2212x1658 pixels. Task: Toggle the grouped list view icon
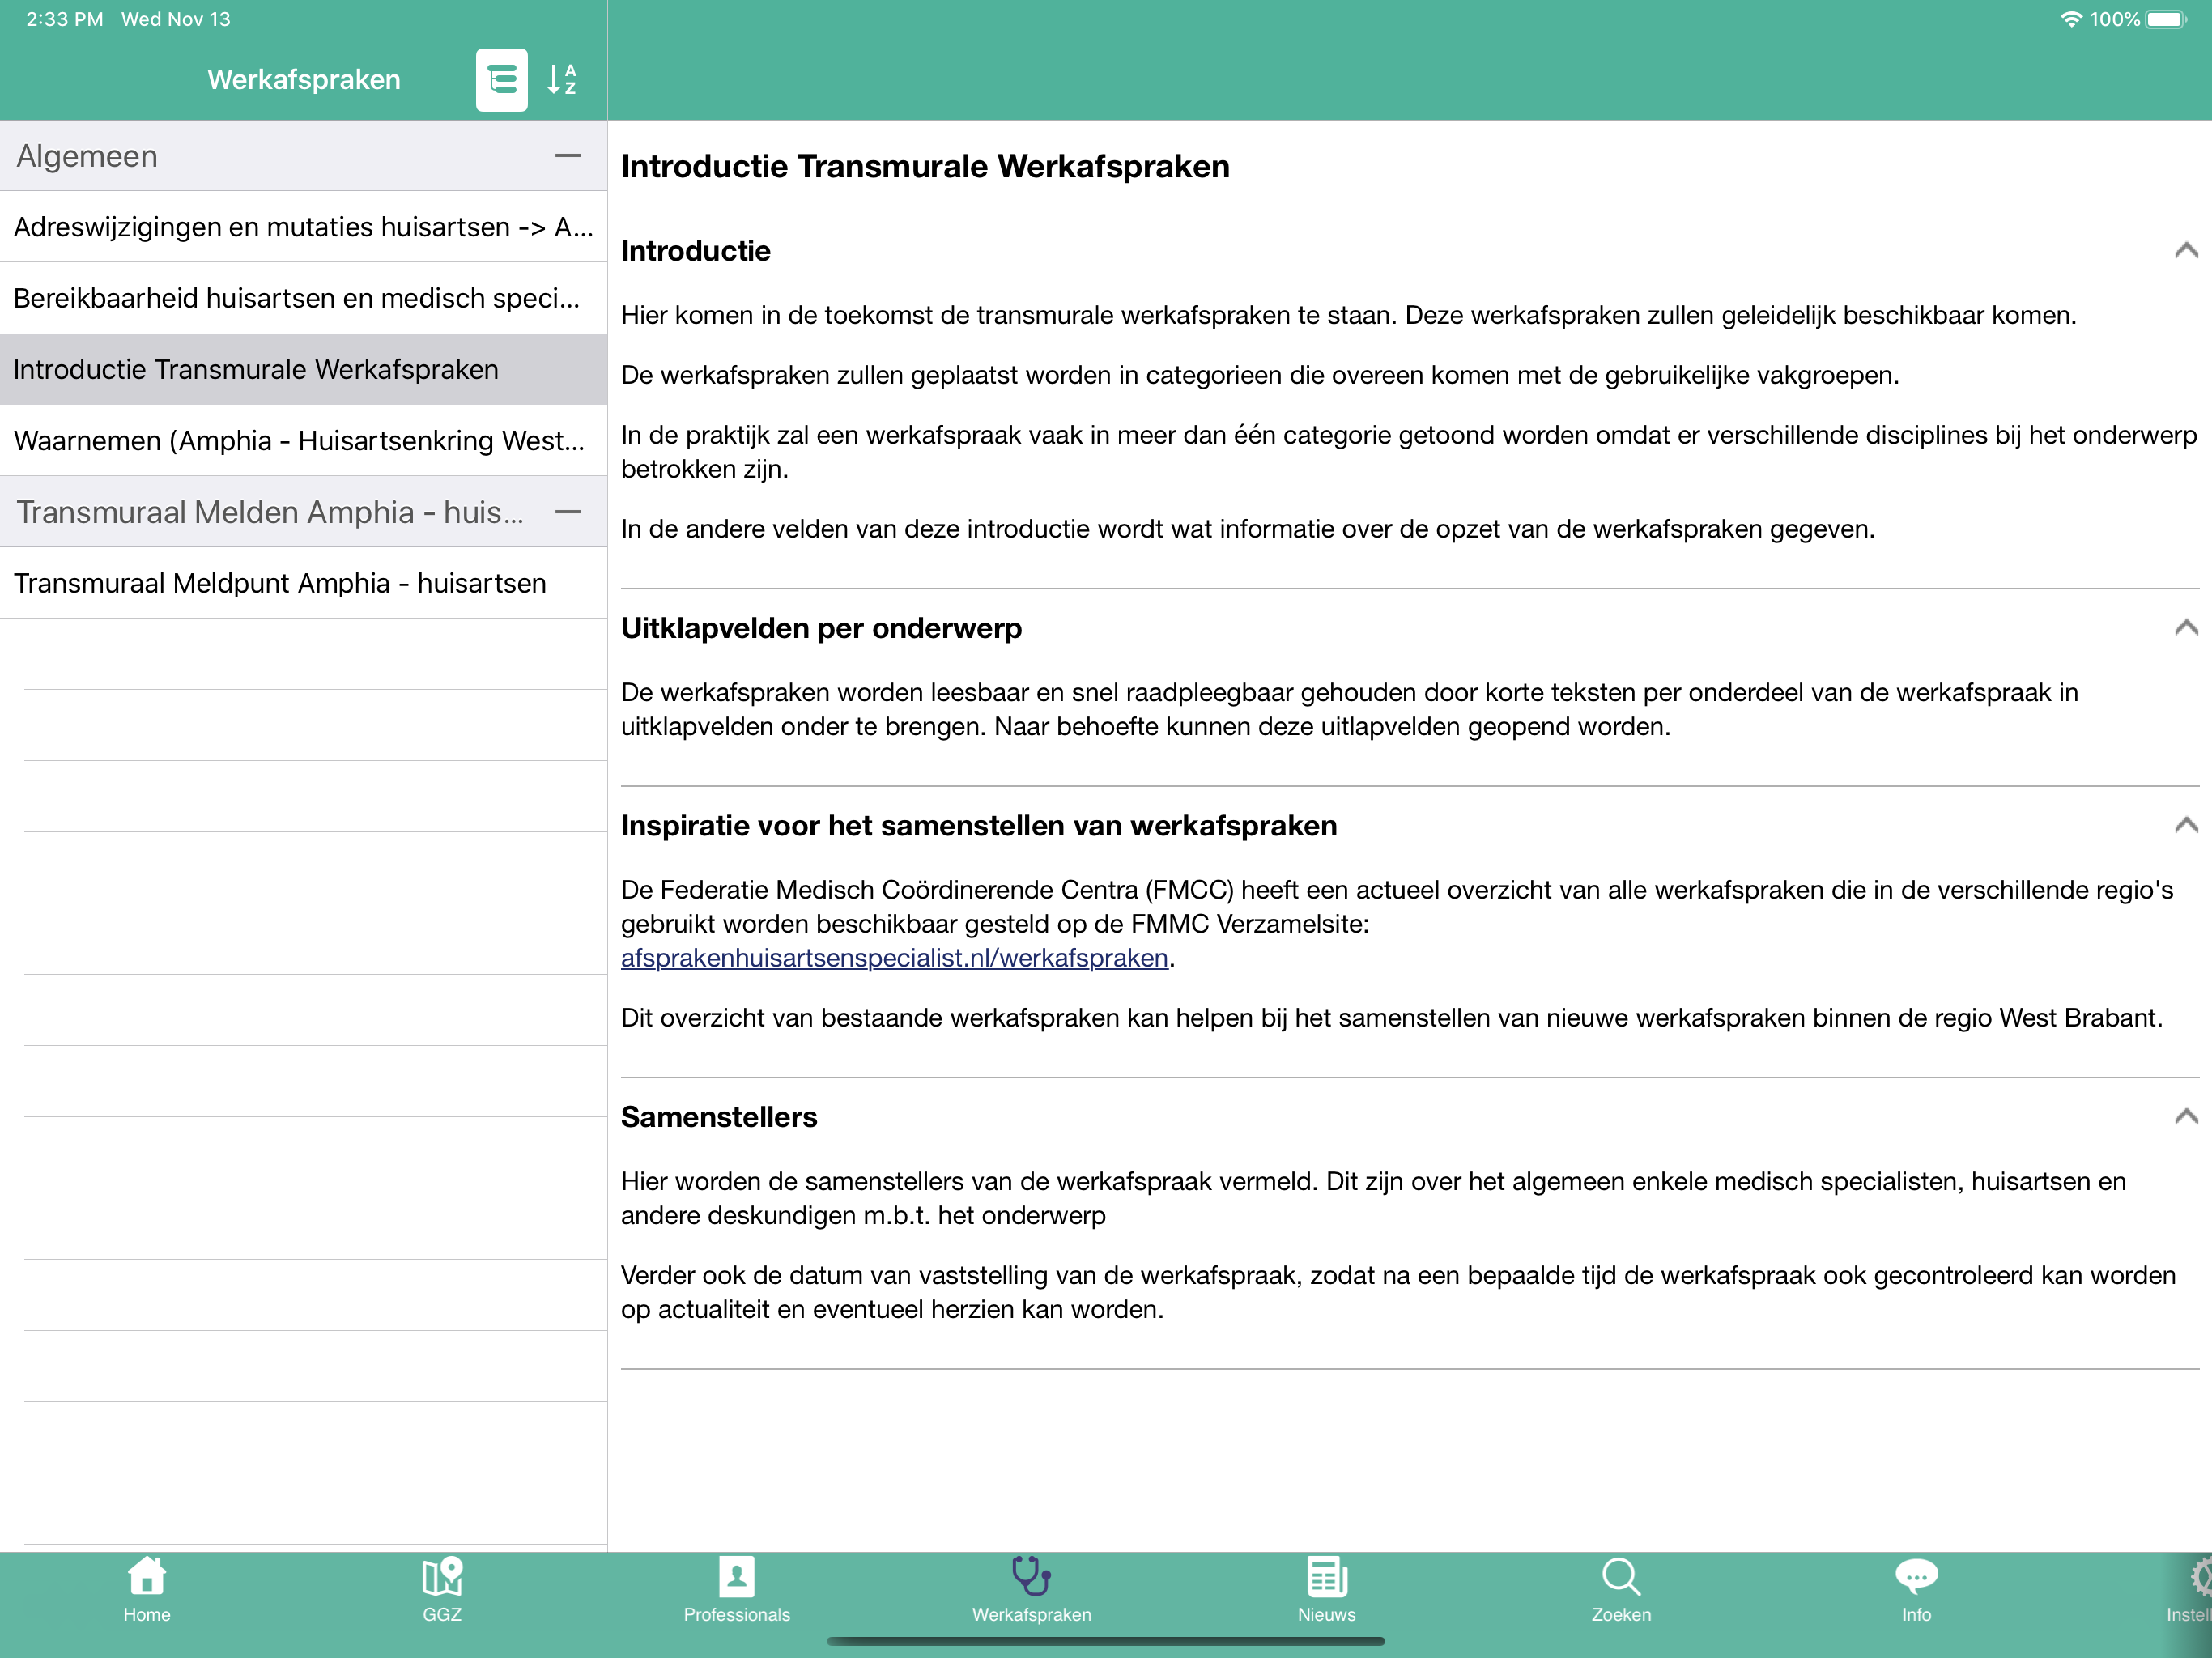tap(501, 79)
